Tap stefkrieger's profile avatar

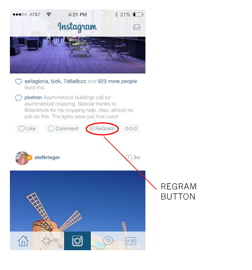pos(22,158)
